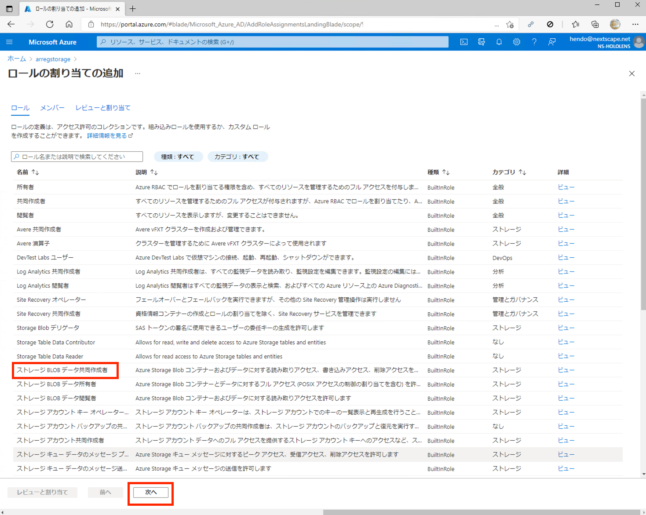
Task: Open the directories and subscriptions filter icon
Action: click(x=482, y=42)
